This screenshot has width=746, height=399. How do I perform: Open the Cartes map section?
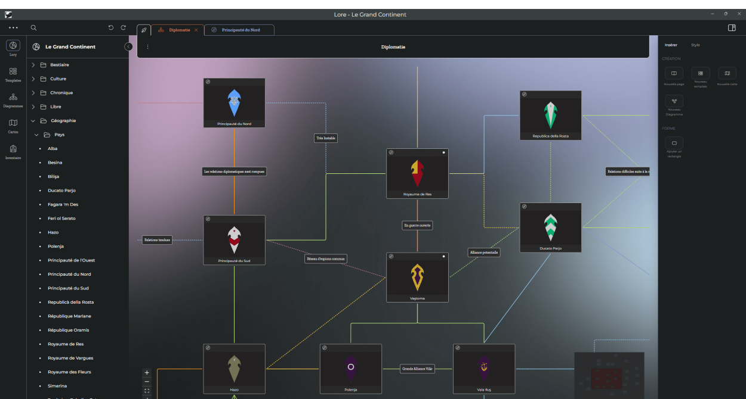pos(13,123)
